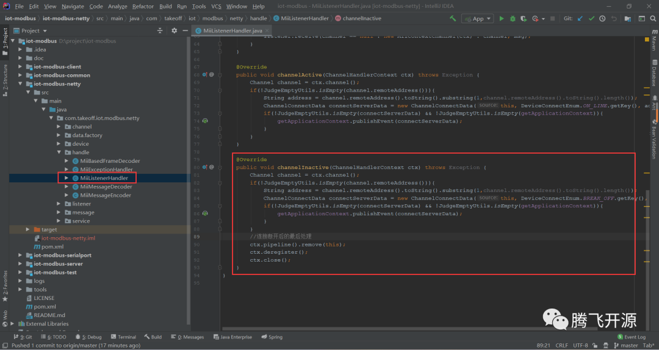Click the master git branch widget
Image resolution: width=659 pixels, height=350 pixels.
tap(624, 345)
